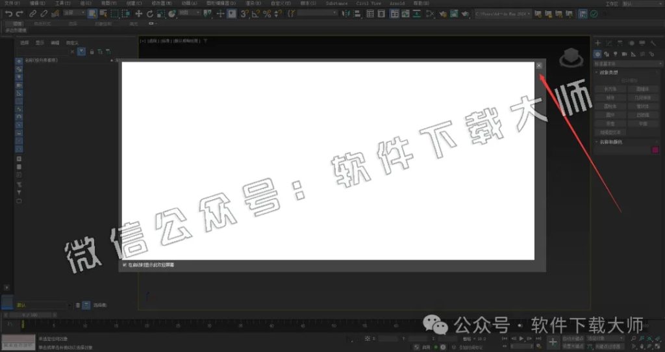This screenshot has height=352, width=665.
Task: Toggle the Scene Explorer icon
Action: click(370, 14)
